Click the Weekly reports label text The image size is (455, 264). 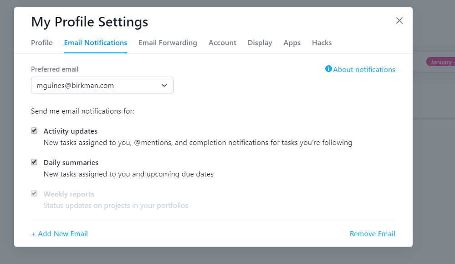(x=69, y=194)
